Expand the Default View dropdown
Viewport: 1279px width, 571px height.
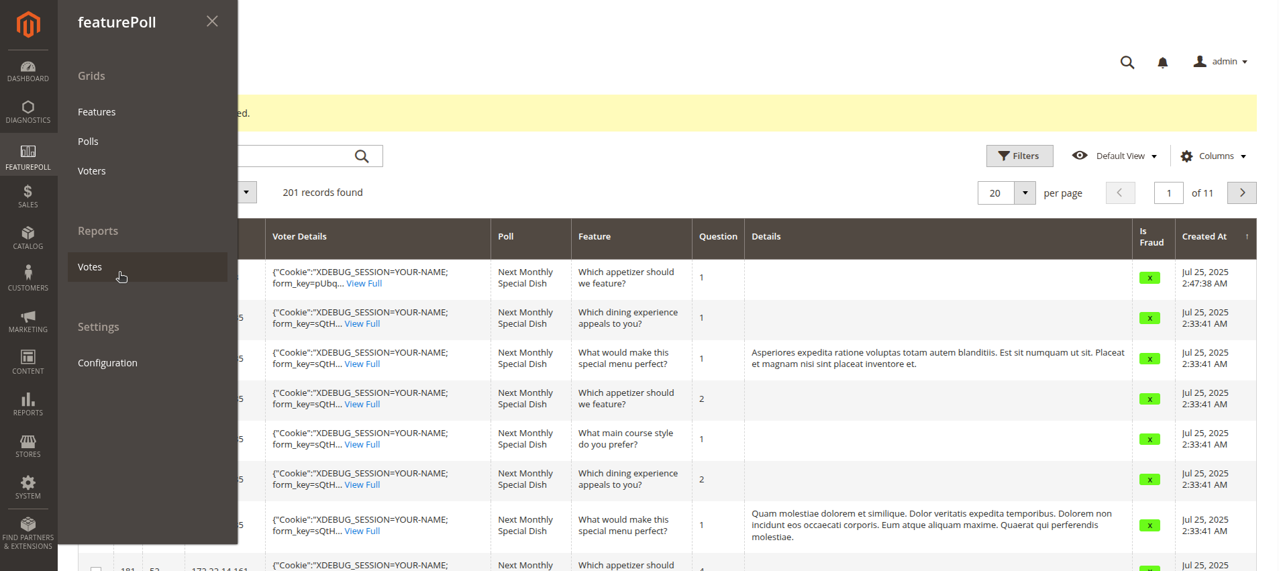tap(1115, 156)
